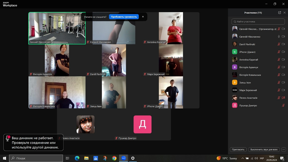The width and height of the screenshot is (288, 162).
Task: Click microphone icon for second Євгеній Ніколаєнко
Action: click(279, 37)
